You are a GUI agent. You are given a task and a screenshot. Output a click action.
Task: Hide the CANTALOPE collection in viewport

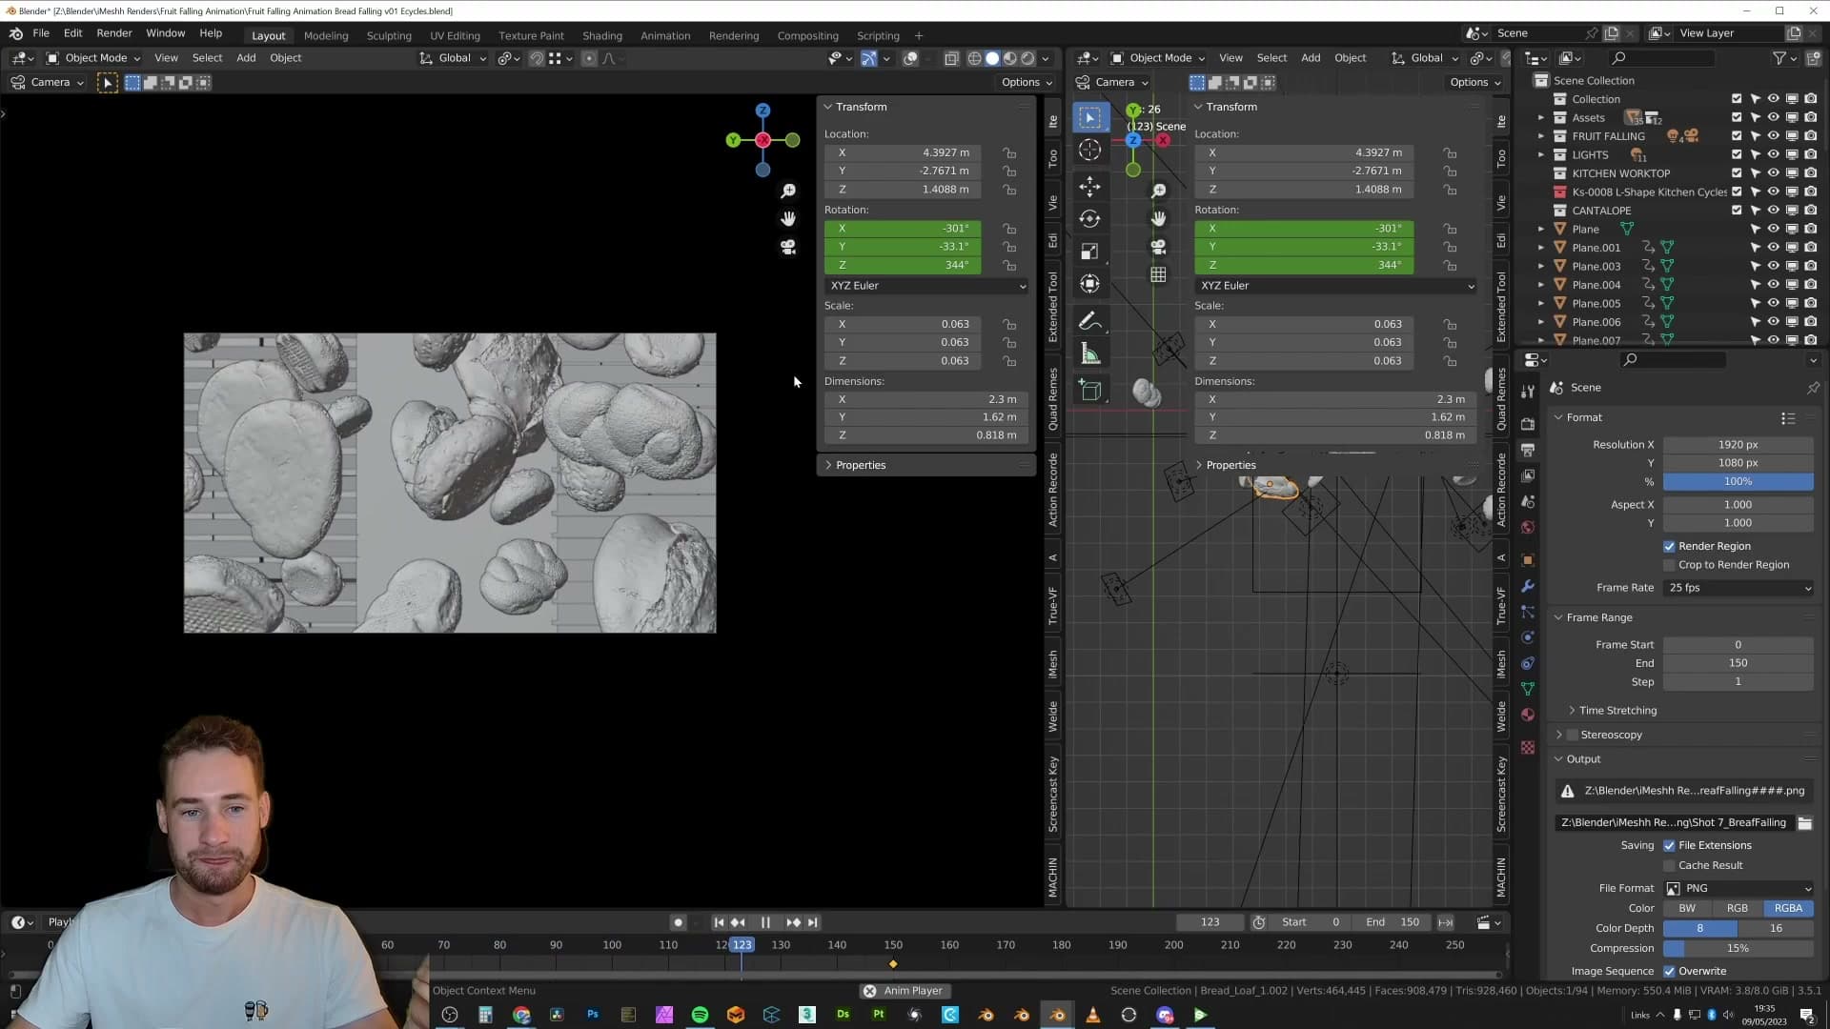tap(1773, 211)
